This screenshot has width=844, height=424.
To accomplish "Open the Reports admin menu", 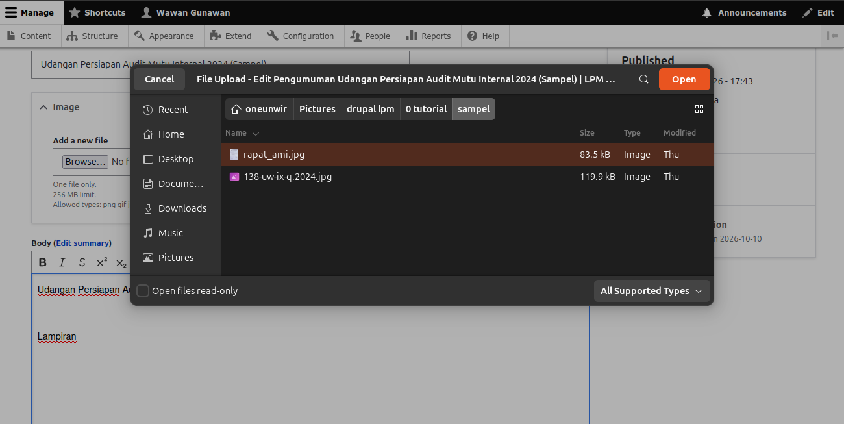I will [430, 36].
